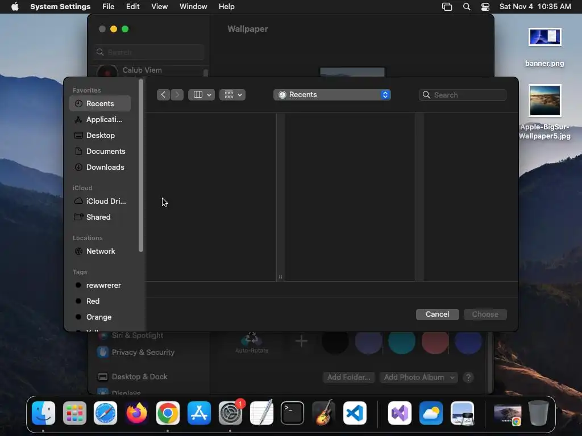Cancel the file chooser dialog
Screen dimensions: 582x436
437,314
